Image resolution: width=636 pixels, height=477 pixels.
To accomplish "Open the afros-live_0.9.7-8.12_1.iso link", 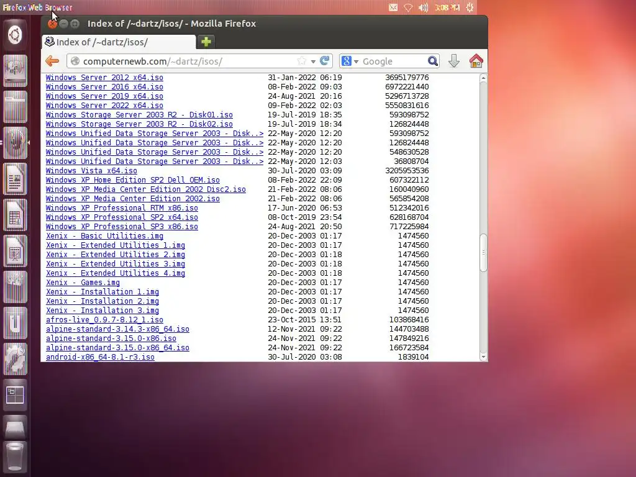I will [104, 320].
